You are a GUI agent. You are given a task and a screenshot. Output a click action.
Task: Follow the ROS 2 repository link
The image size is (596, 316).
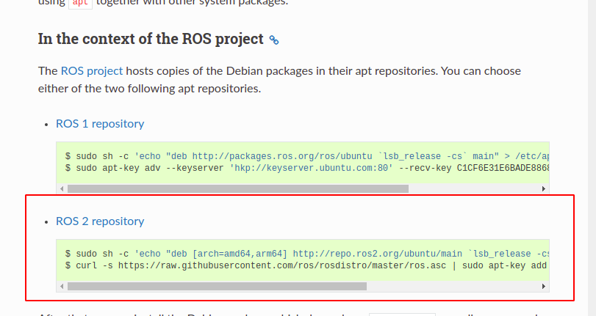[x=100, y=221]
